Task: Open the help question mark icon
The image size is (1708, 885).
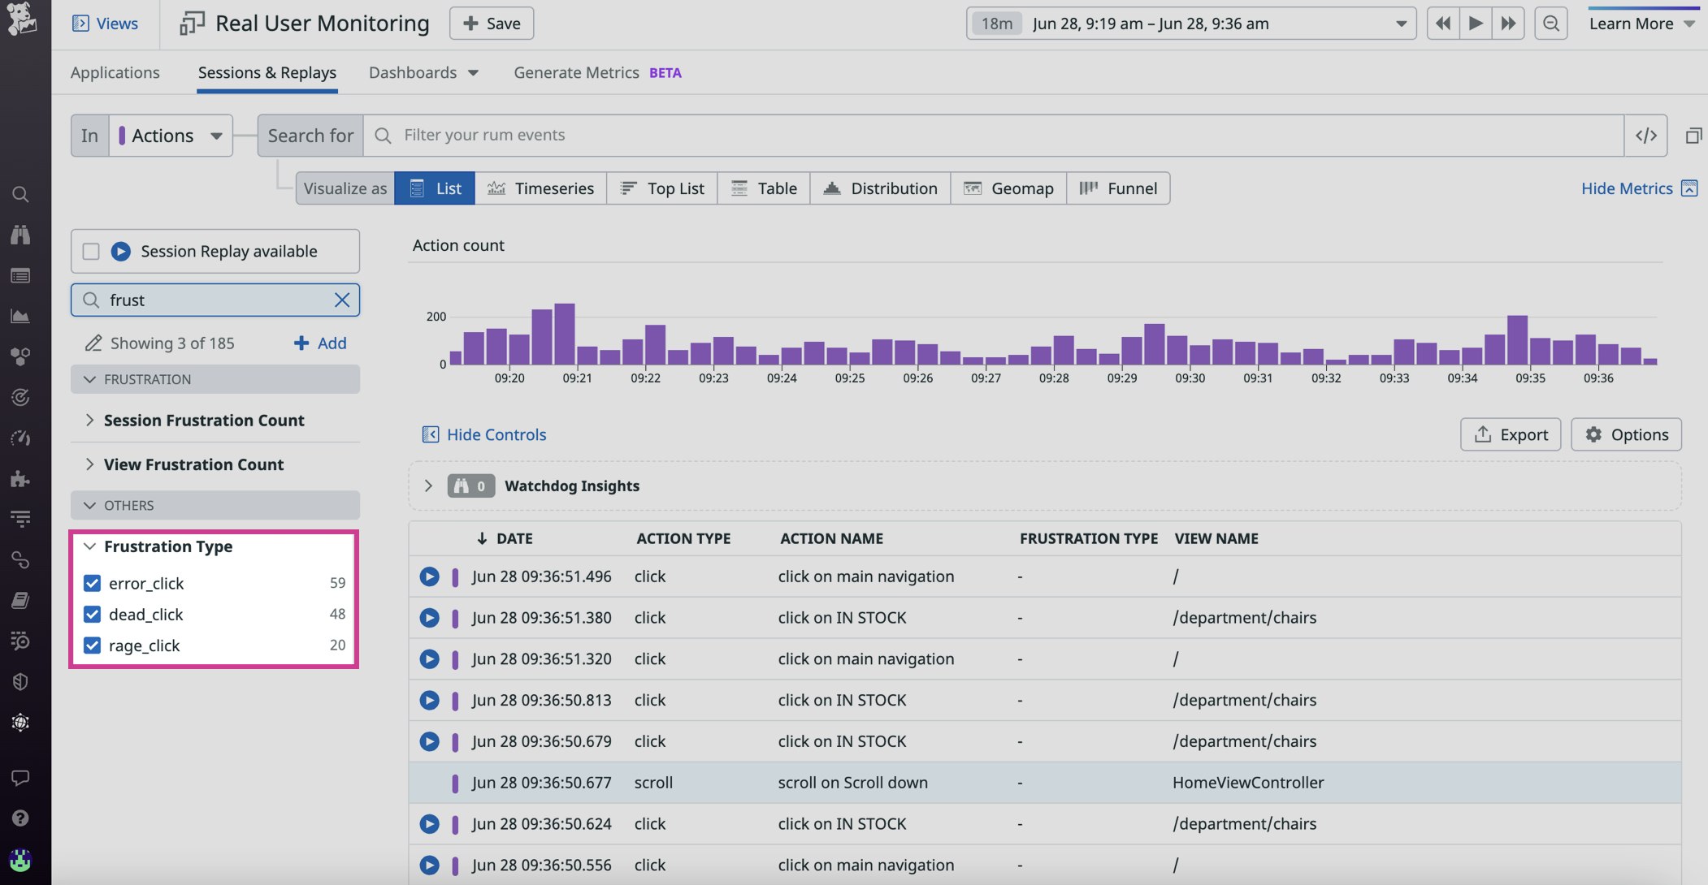Action: (x=20, y=818)
